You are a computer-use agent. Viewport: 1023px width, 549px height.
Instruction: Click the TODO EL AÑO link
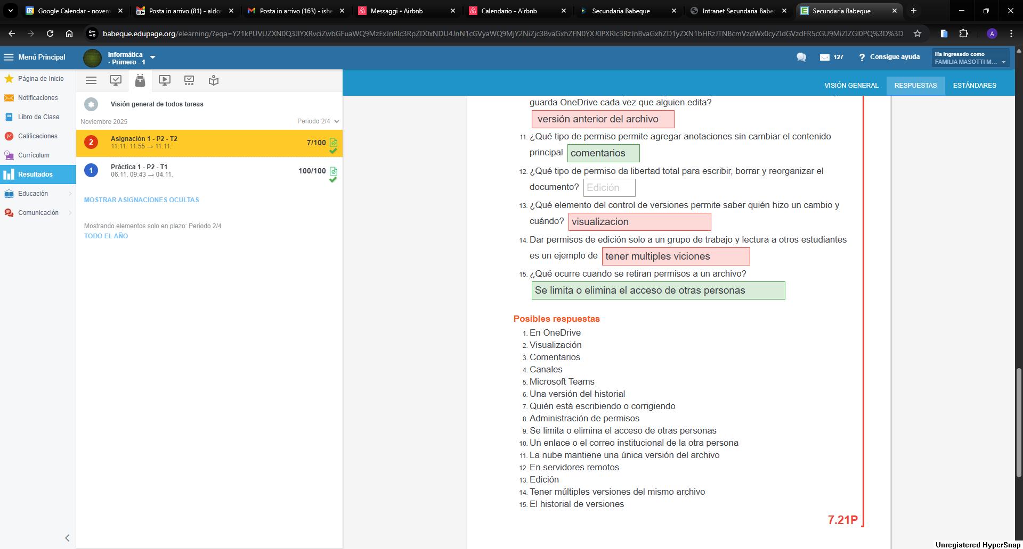click(x=105, y=236)
